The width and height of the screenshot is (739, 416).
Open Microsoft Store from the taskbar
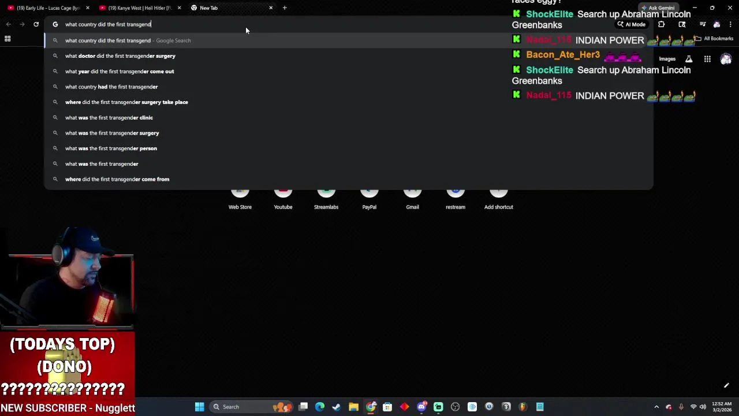coord(387,407)
